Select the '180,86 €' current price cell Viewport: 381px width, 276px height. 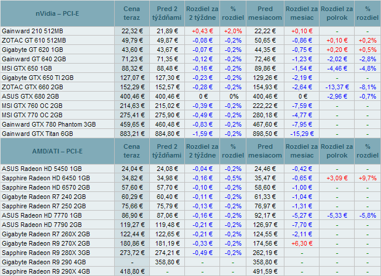pos(132,243)
